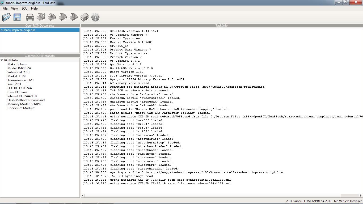Click the flashing tool "subaruhitachi" loaded line
The width and height of the screenshot is (363, 204).
click(x=130, y=168)
